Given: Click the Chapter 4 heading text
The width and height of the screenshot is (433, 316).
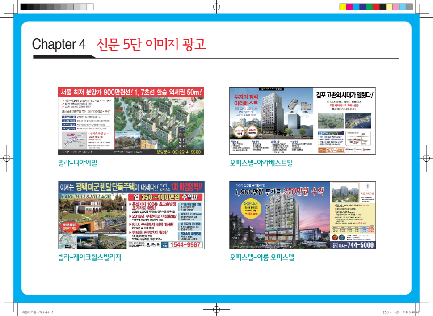Looking at the screenshot, I should 59,44.
